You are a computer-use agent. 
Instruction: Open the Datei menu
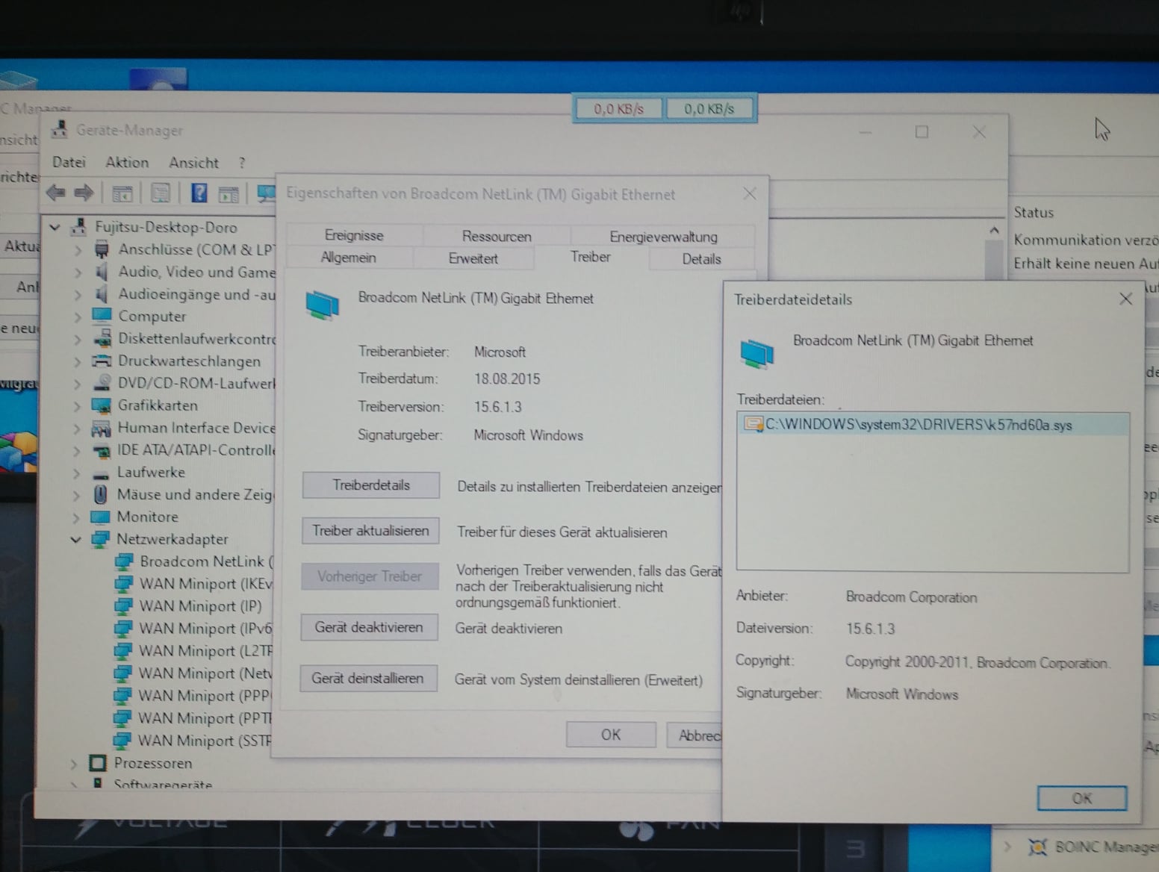pos(69,162)
